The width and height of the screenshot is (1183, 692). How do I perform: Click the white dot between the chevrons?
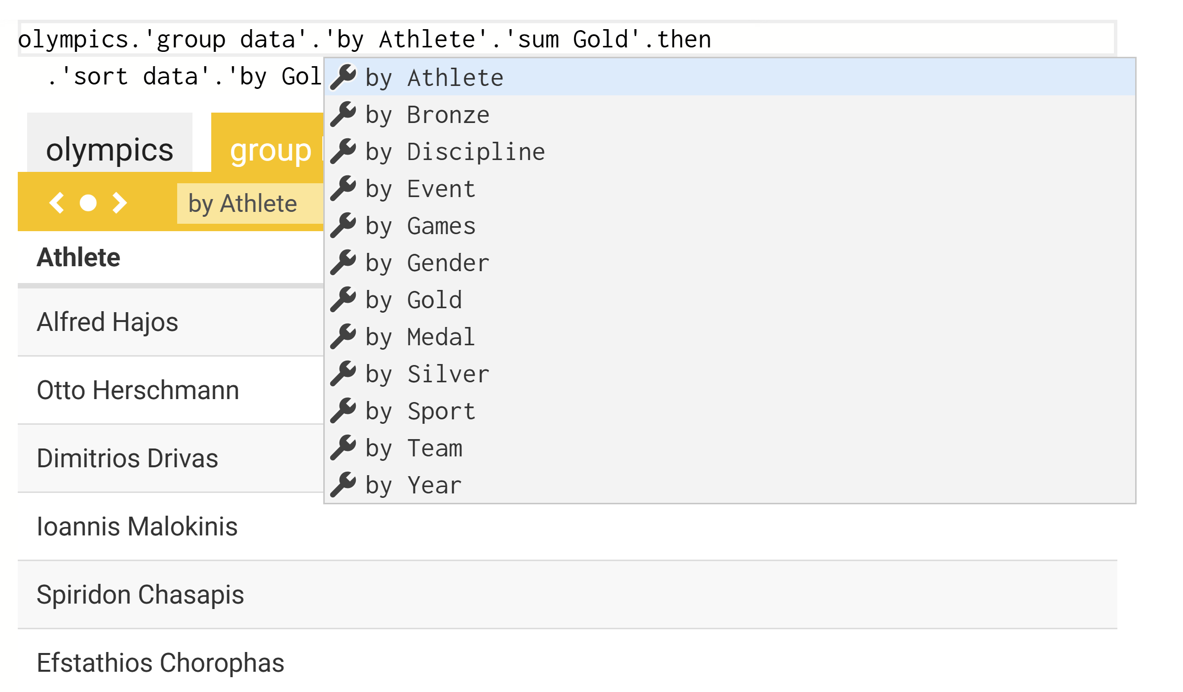[x=88, y=203]
